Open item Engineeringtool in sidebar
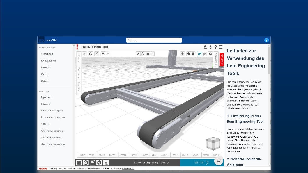The image size is (308, 173). click(x=52, y=110)
